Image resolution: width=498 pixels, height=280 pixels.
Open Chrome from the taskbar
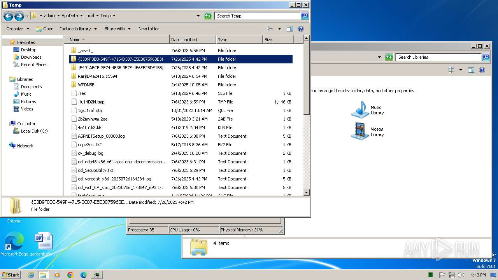tap(70, 275)
